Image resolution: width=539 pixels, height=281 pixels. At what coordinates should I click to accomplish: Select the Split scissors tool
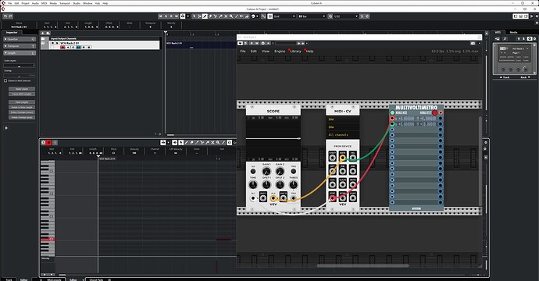pyautogui.click(x=215, y=16)
